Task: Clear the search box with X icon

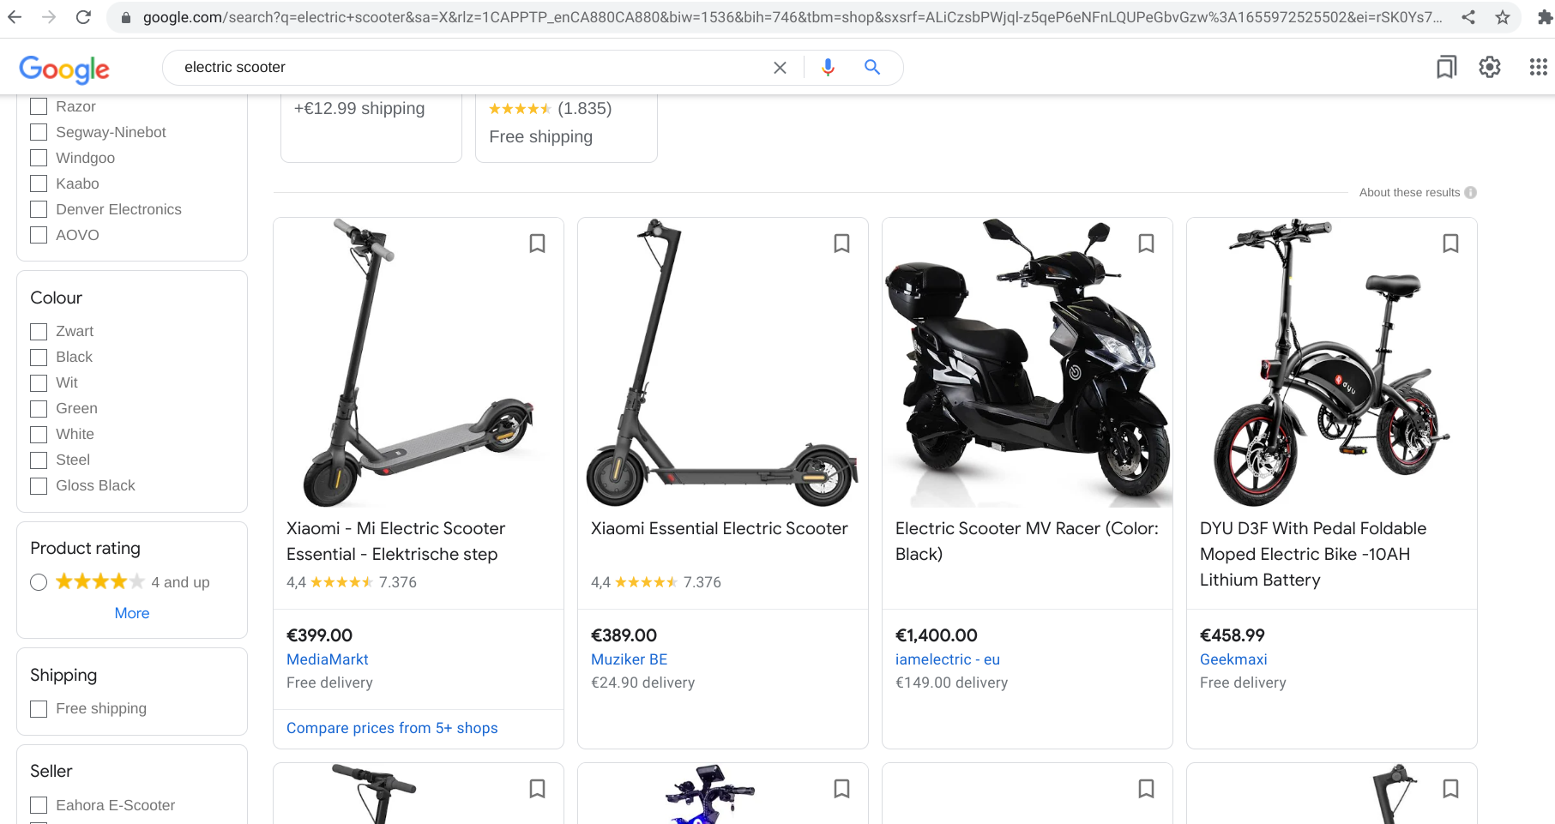Action: (780, 68)
